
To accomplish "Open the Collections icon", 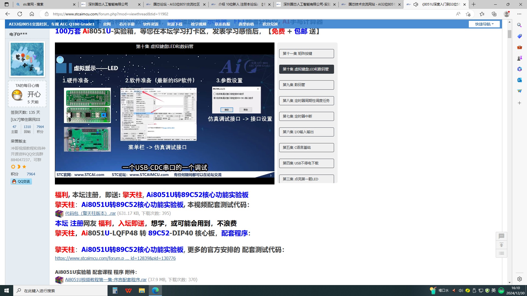I will pos(494,14).
